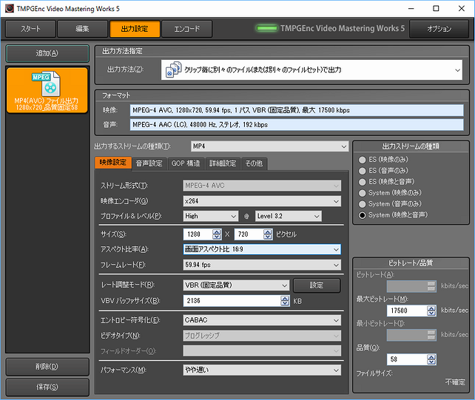Click the height 720 input field
The image size is (475, 400).
coord(249,234)
